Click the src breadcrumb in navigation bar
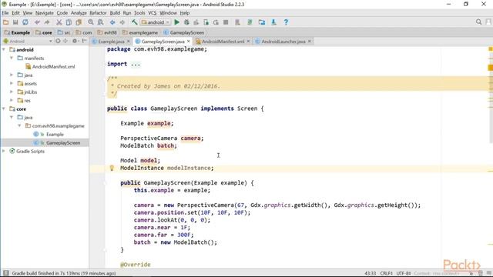 tap(65, 32)
